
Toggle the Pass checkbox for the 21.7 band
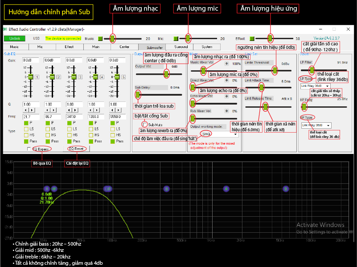tap(26, 142)
